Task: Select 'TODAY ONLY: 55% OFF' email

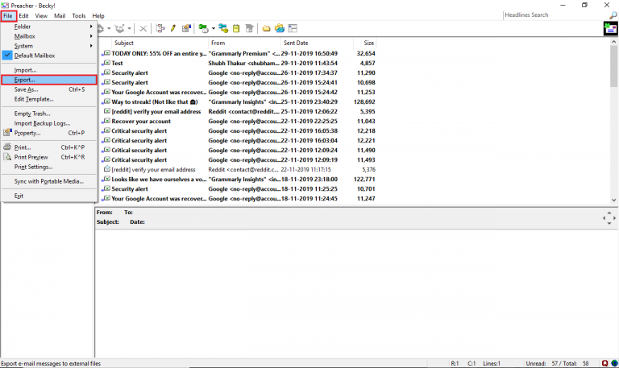Action: pos(238,53)
